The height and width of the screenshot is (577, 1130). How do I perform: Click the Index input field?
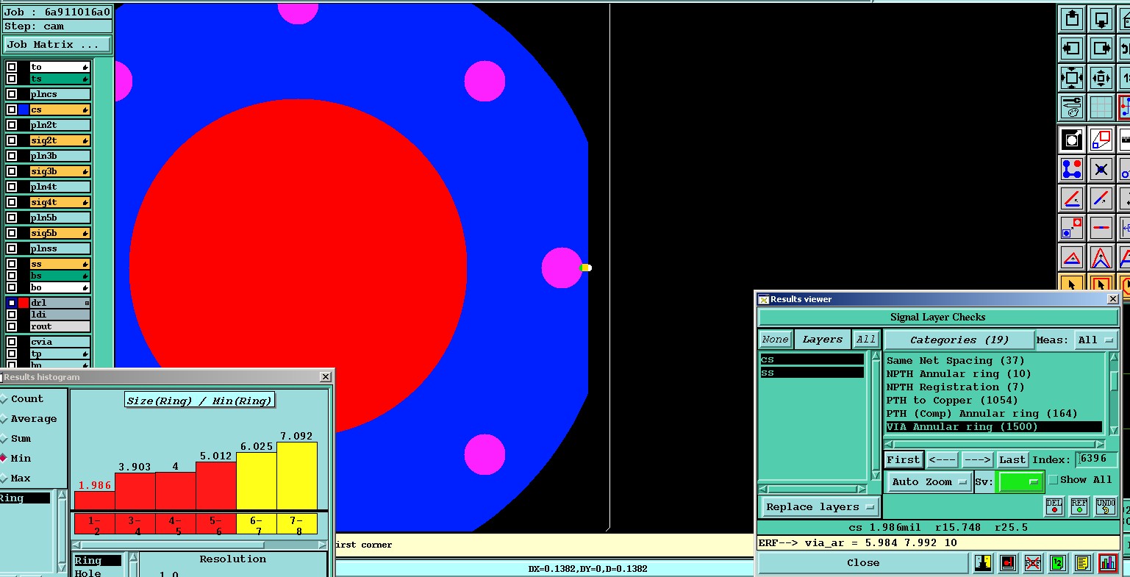[x=1097, y=459]
